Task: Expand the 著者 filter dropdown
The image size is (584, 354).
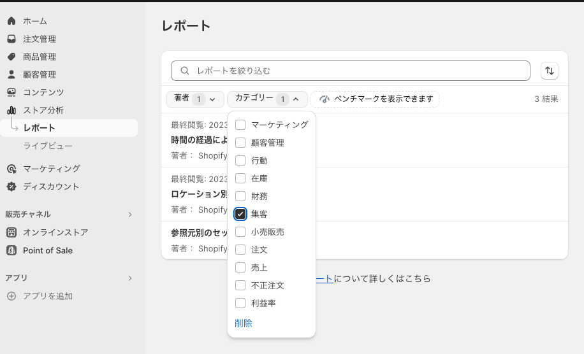Action: click(195, 99)
